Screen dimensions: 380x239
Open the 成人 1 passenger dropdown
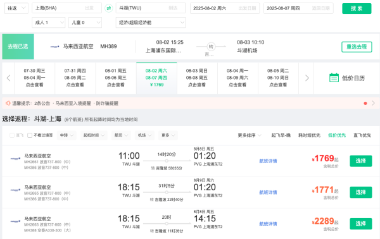pos(49,23)
